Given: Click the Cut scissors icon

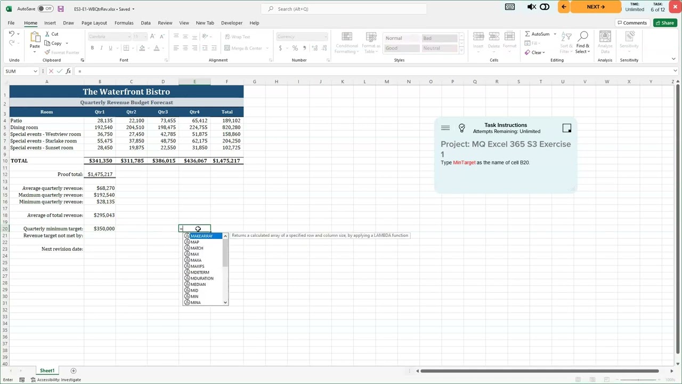Looking at the screenshot, I should 47,34.
